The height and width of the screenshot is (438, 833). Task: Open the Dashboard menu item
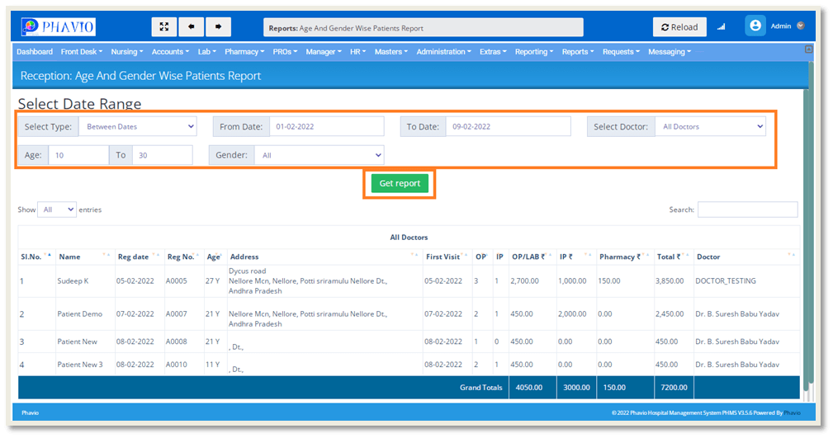point(35,51)
